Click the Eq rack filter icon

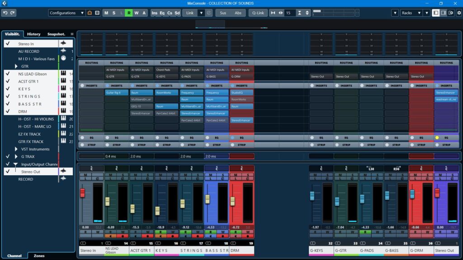click(x=161, y=13)
